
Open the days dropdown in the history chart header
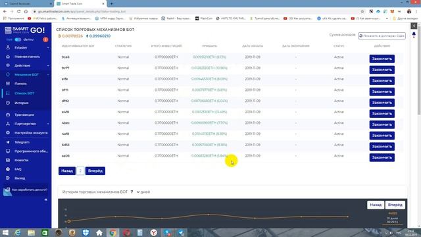(134, 192)
